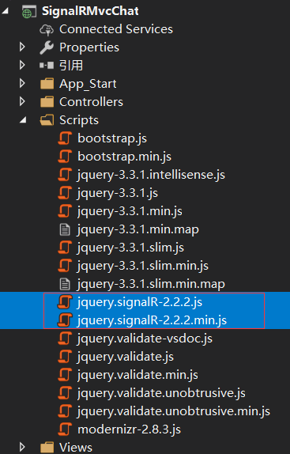The image size is (290, 454).
Task: Select file bootstrap.js
Action: [112, 138]
